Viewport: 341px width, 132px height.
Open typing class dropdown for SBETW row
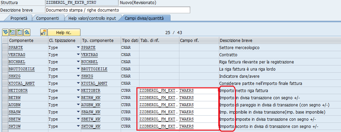click(78, 119)
